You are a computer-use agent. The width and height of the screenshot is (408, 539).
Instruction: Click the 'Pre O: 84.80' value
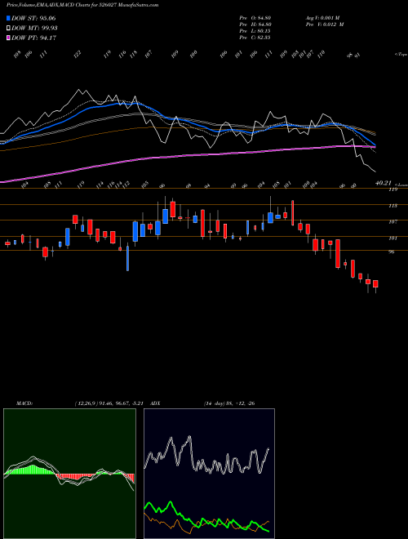[x=256, y=18]
